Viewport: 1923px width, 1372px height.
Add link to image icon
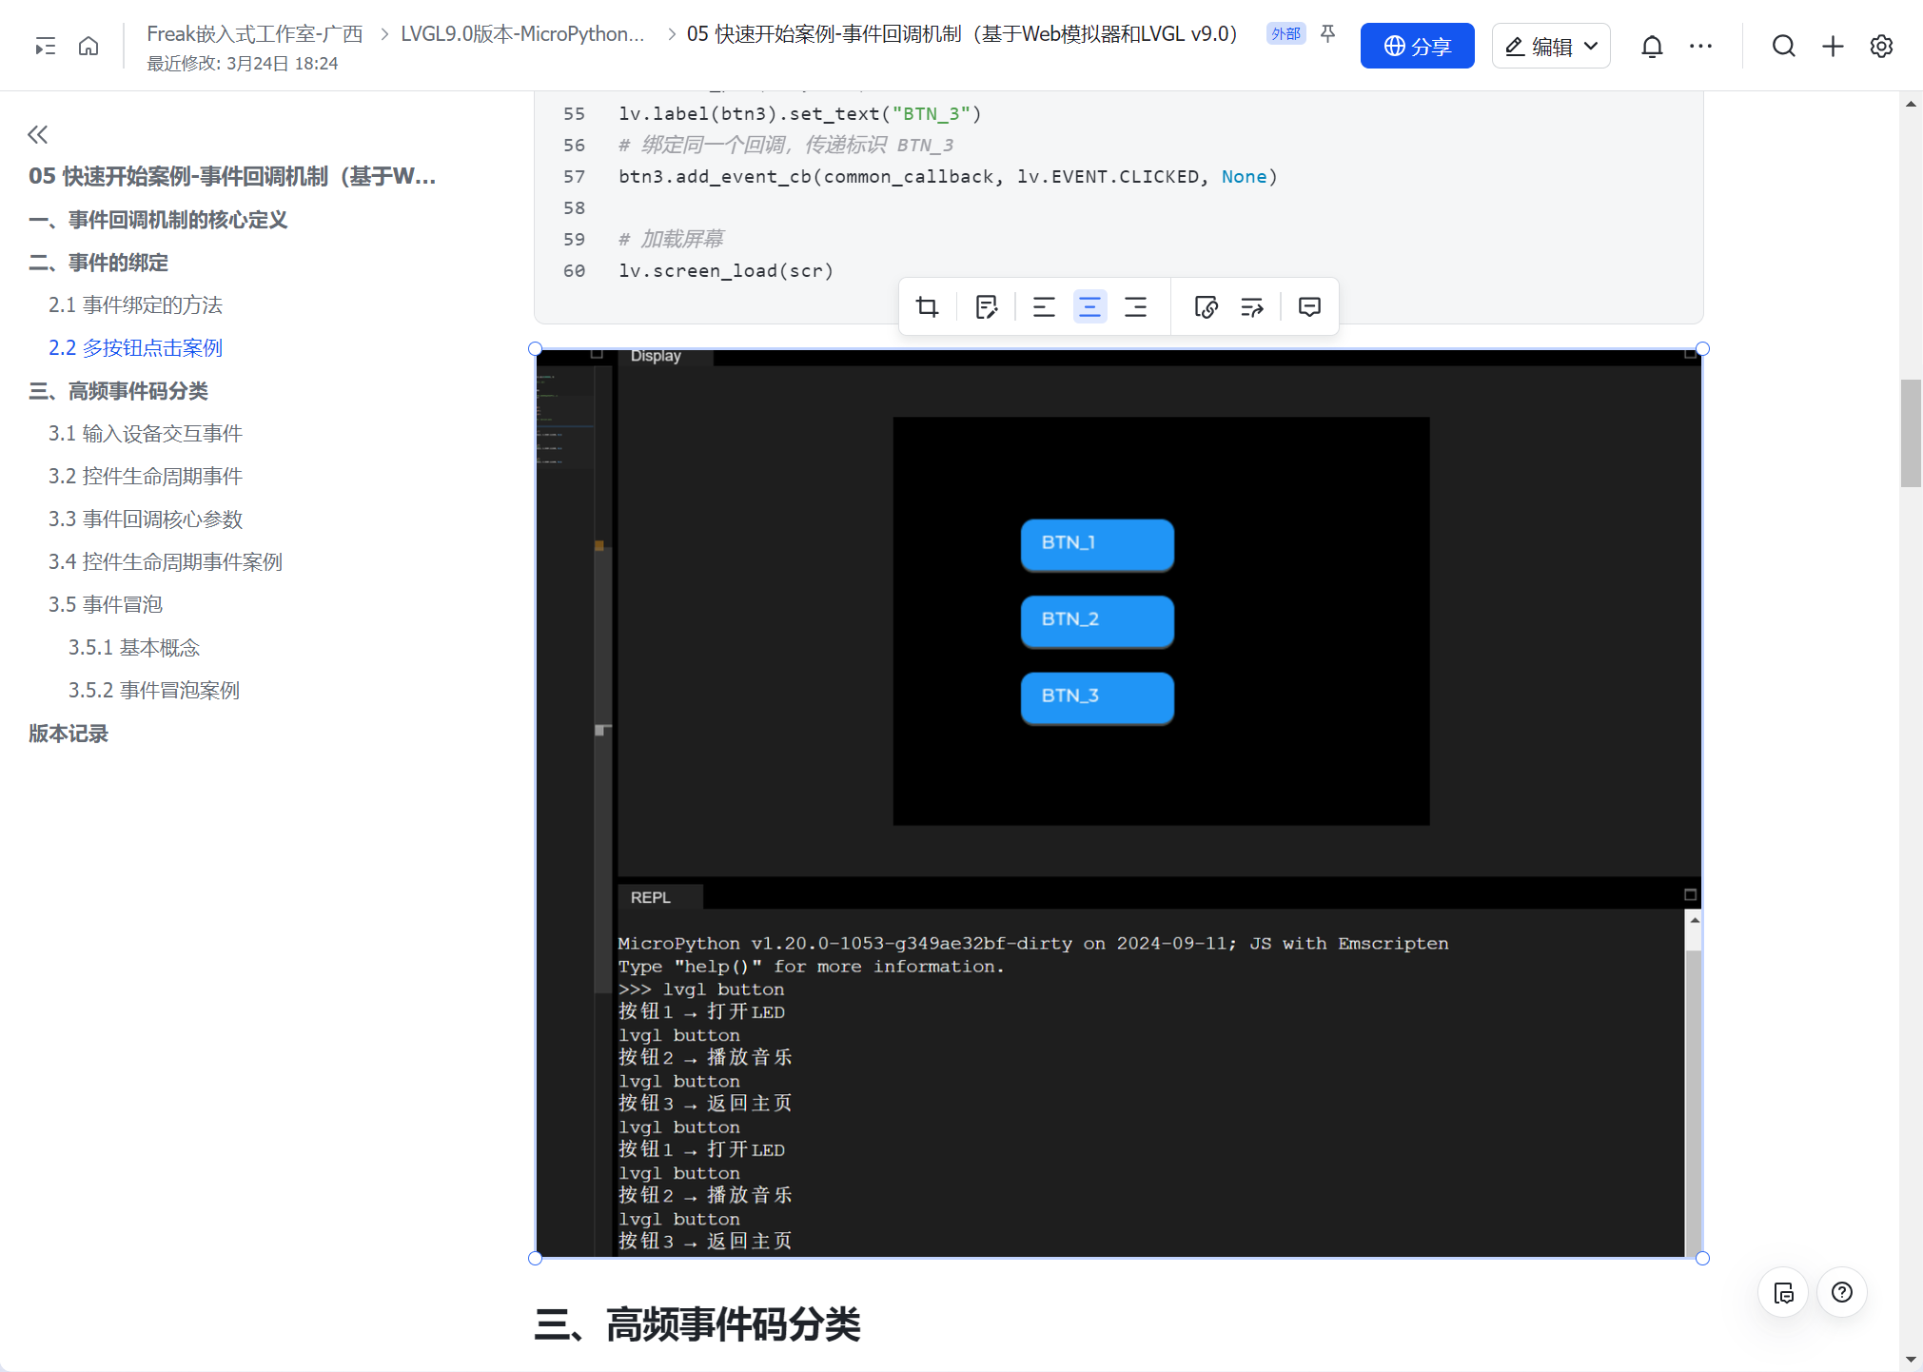(1206, 306)
